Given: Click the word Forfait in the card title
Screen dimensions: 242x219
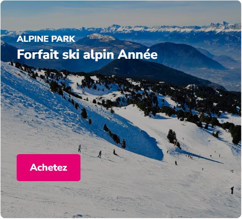Looking at the screenshot, I should click(x=38, y=54).
